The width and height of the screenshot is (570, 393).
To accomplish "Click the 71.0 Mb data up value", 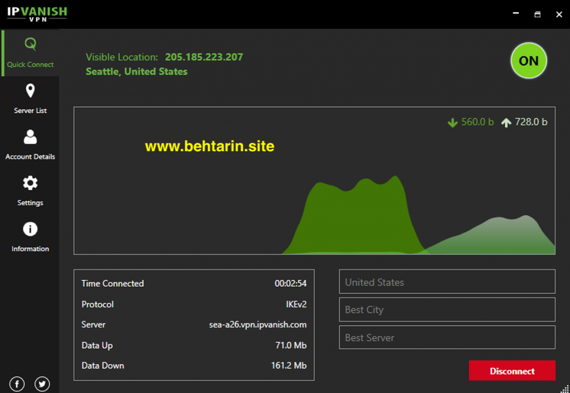I will [291, 345].
